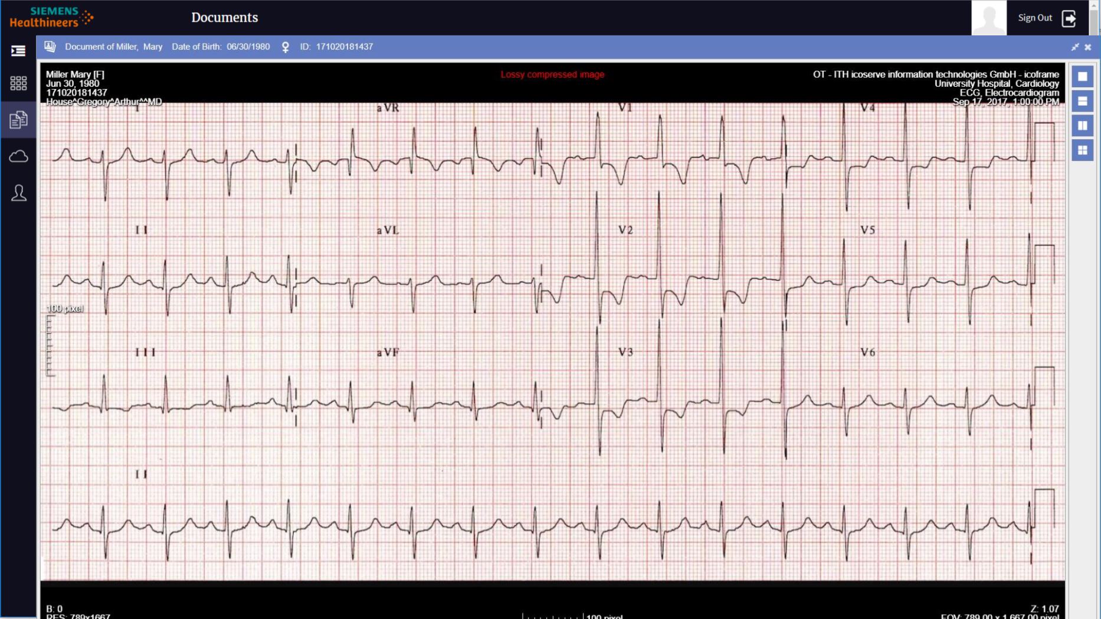This screenshot has width=1101, height=619.
Task: Select the horizontal split layout icon
Action: (1083, 100)
